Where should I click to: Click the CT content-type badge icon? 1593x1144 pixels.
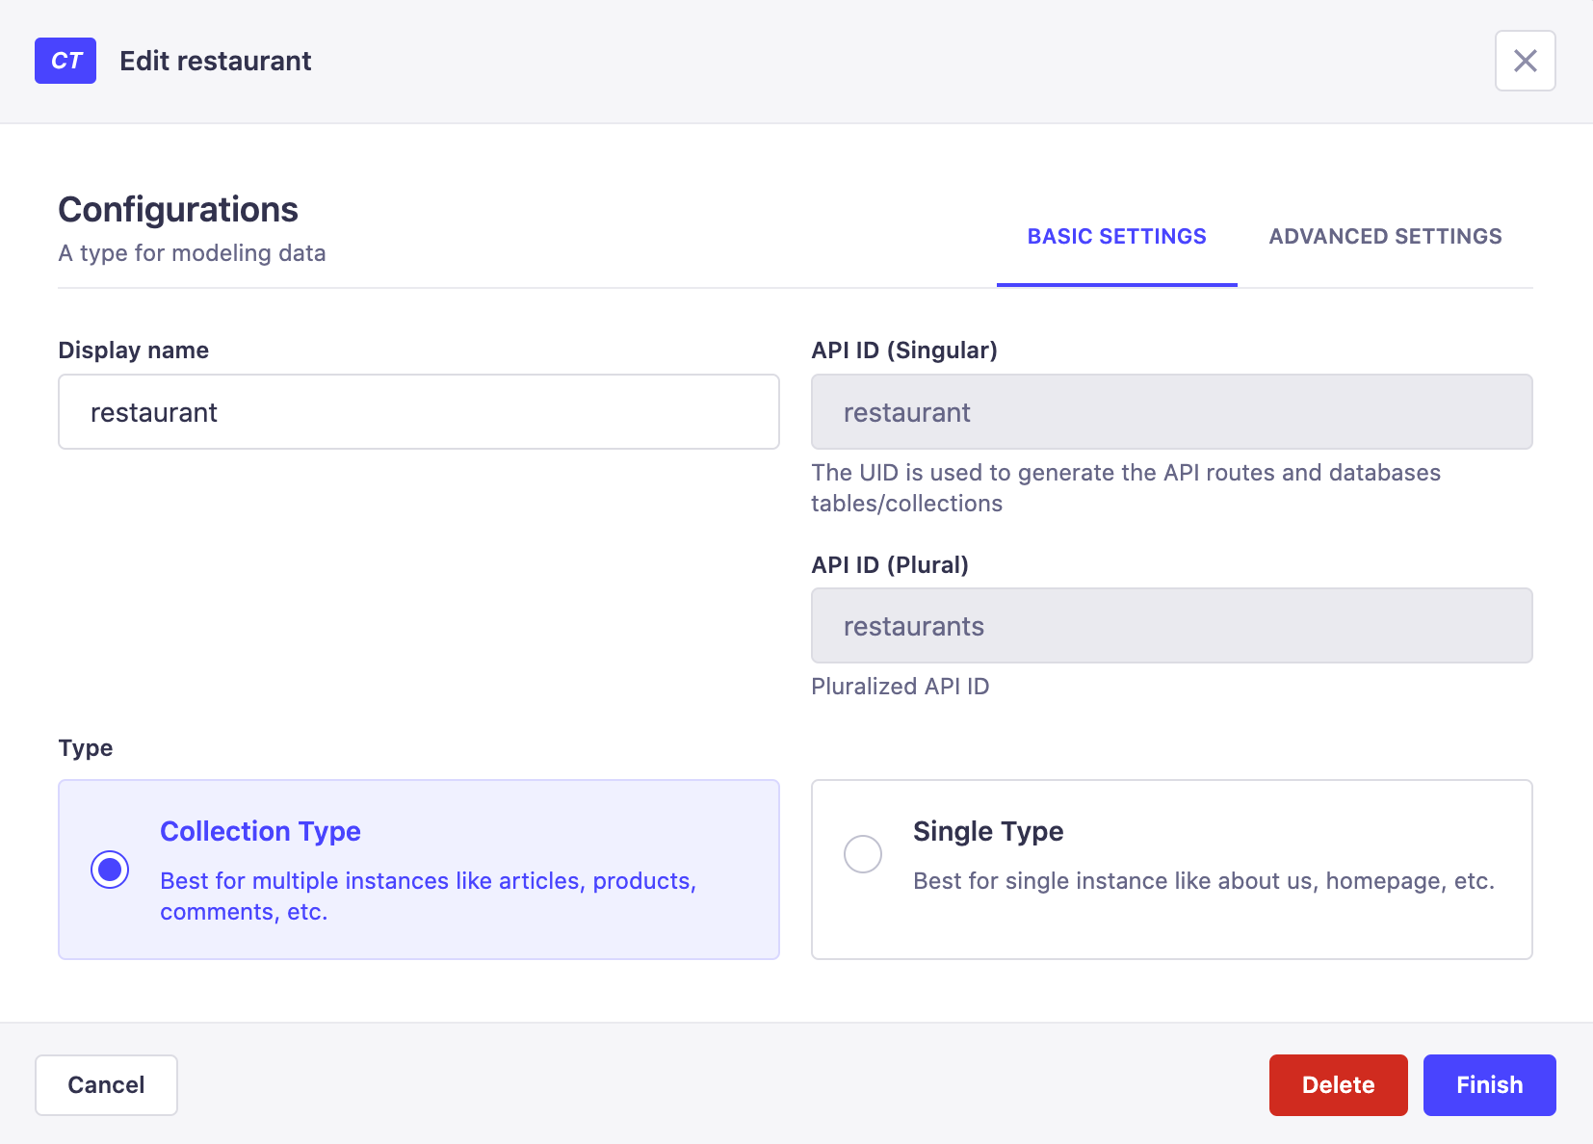65,60
